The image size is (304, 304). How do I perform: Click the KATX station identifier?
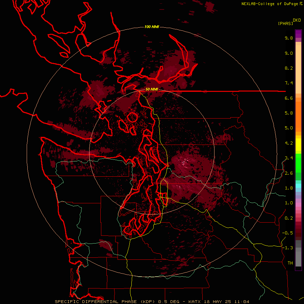(x=195, y=302)
